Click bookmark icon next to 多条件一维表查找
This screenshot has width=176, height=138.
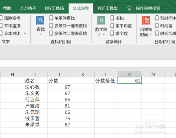pos(51,26)
